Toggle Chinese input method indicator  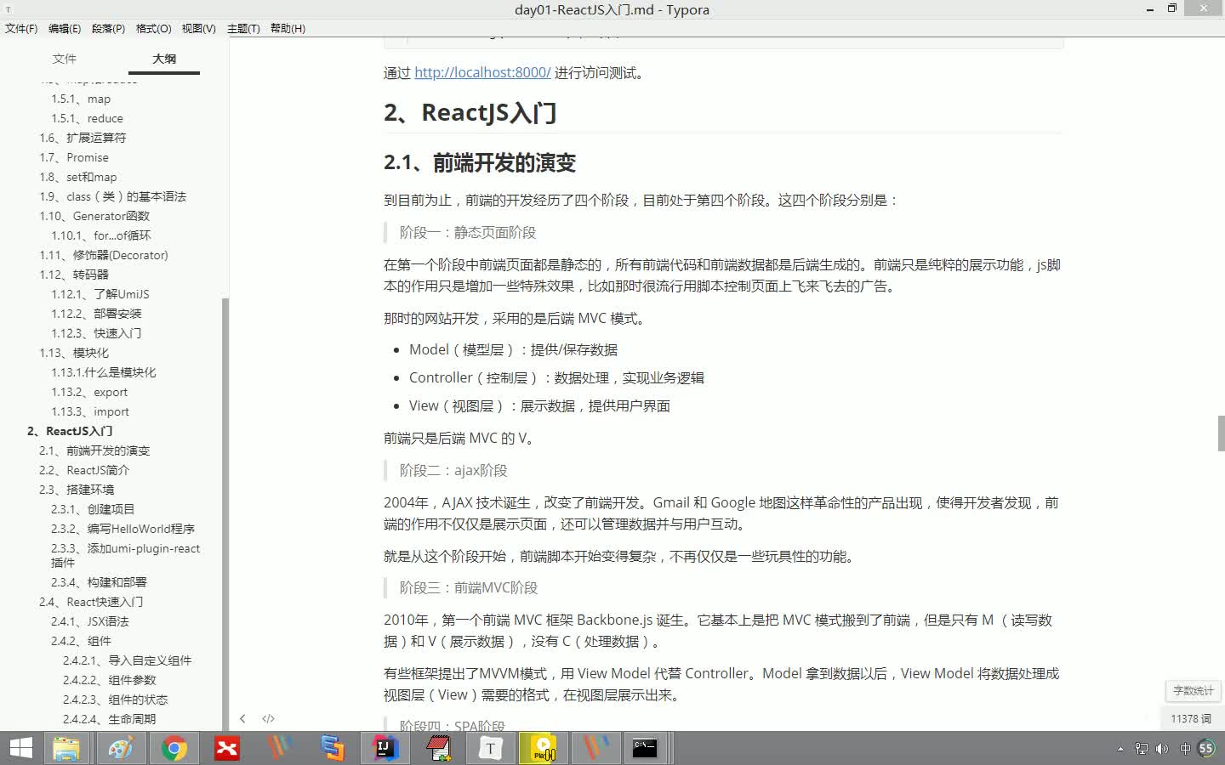pos(1185,749)
